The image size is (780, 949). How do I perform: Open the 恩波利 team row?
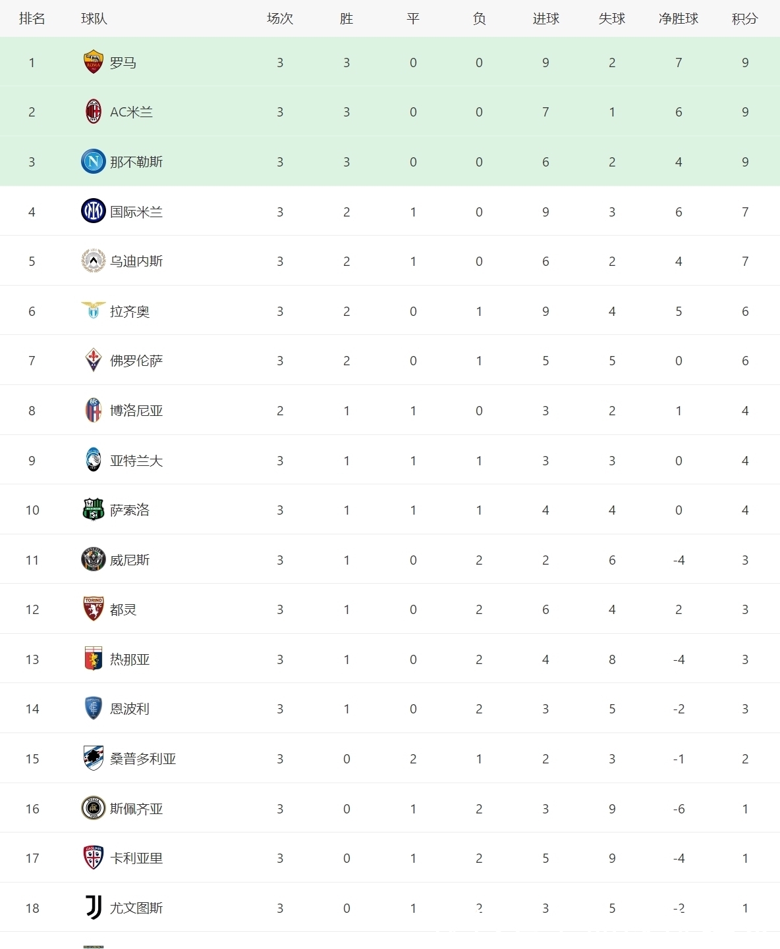point(390,709)
